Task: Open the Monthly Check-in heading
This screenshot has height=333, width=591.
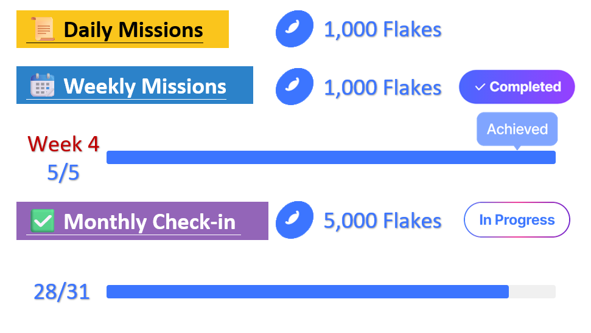Action: coord(150,221)
